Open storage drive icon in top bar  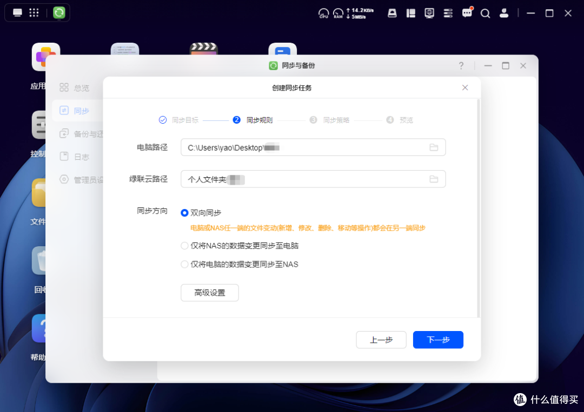point(392,13)
